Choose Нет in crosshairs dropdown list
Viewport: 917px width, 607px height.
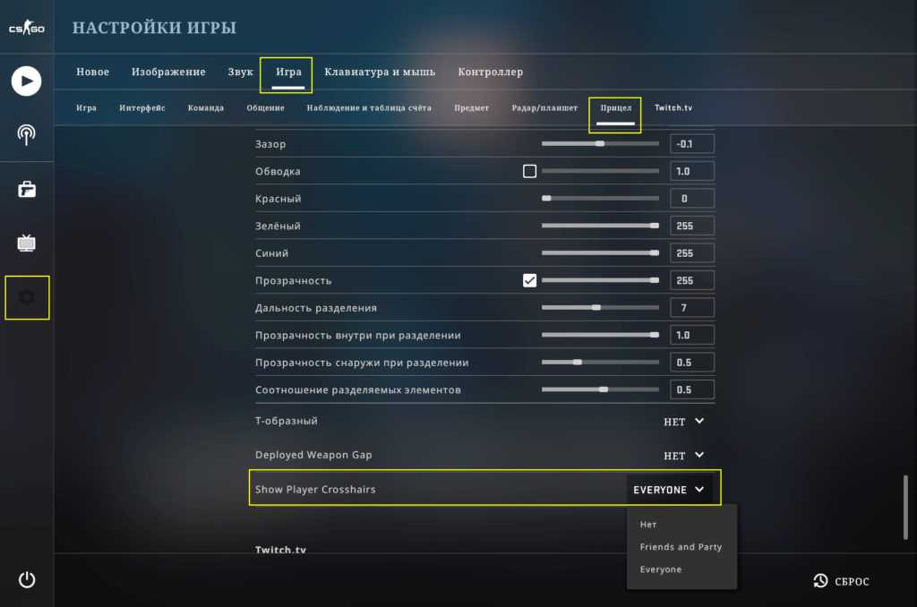[648, 525]
